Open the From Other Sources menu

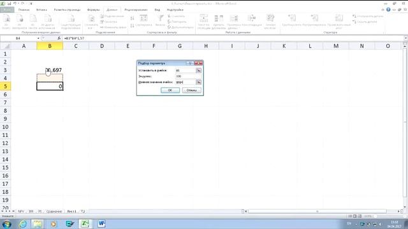point(48,22)
